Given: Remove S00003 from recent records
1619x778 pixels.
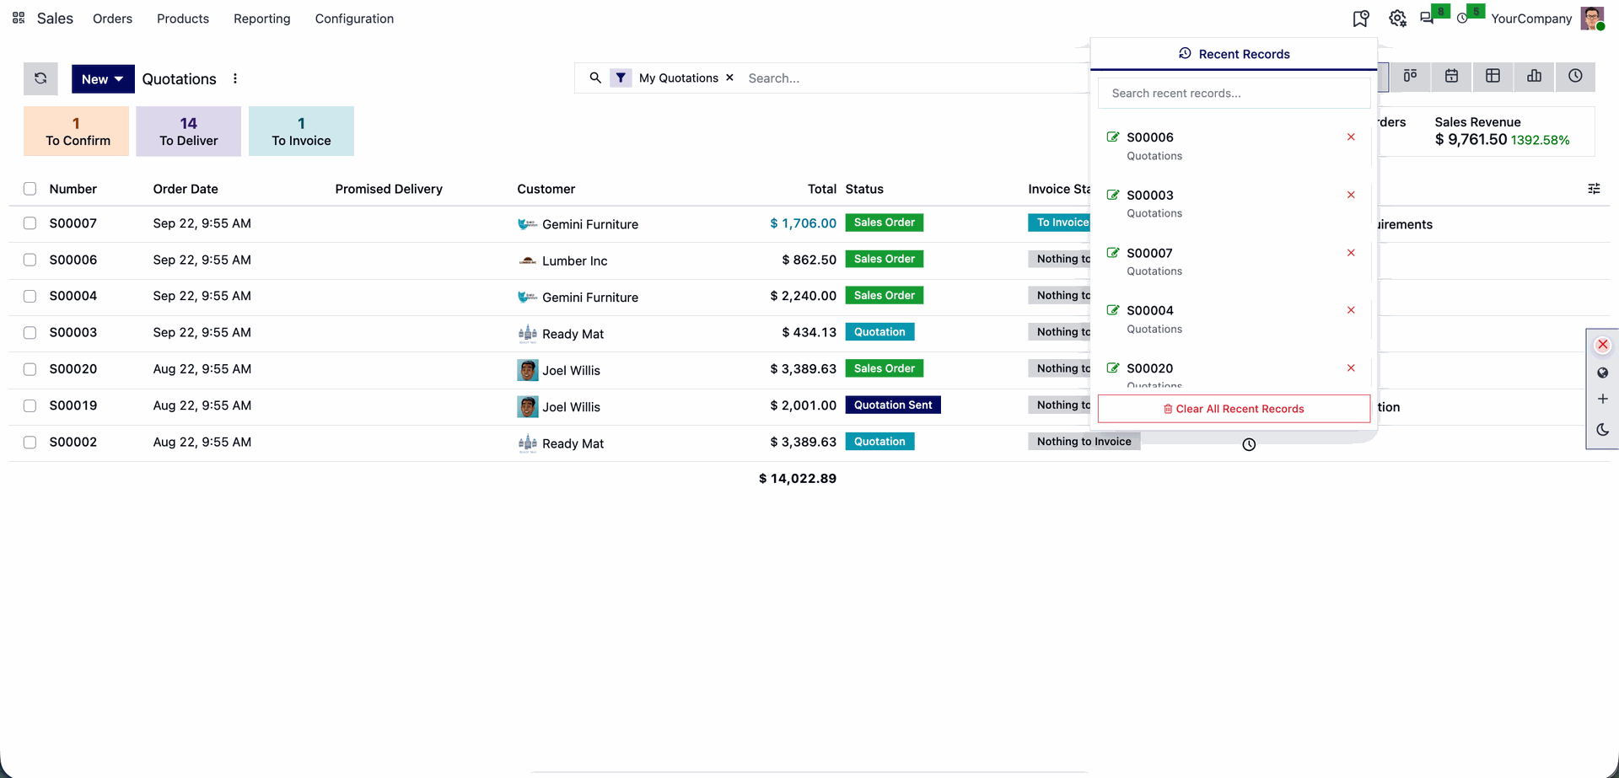Looking at the screenshot, I should pos(1351,195).
